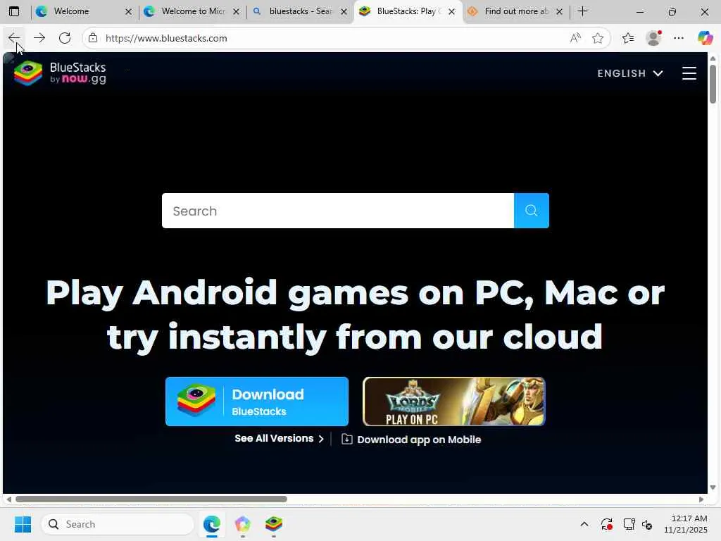Open the Copilot sidebar icon

705,38
